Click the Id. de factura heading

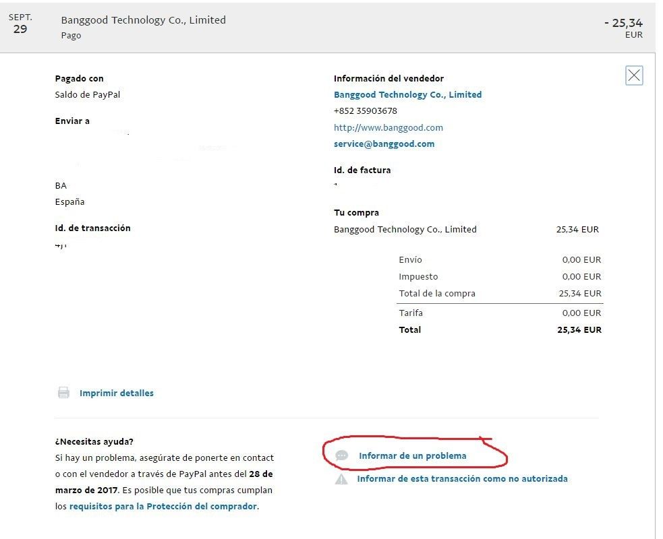362,170
